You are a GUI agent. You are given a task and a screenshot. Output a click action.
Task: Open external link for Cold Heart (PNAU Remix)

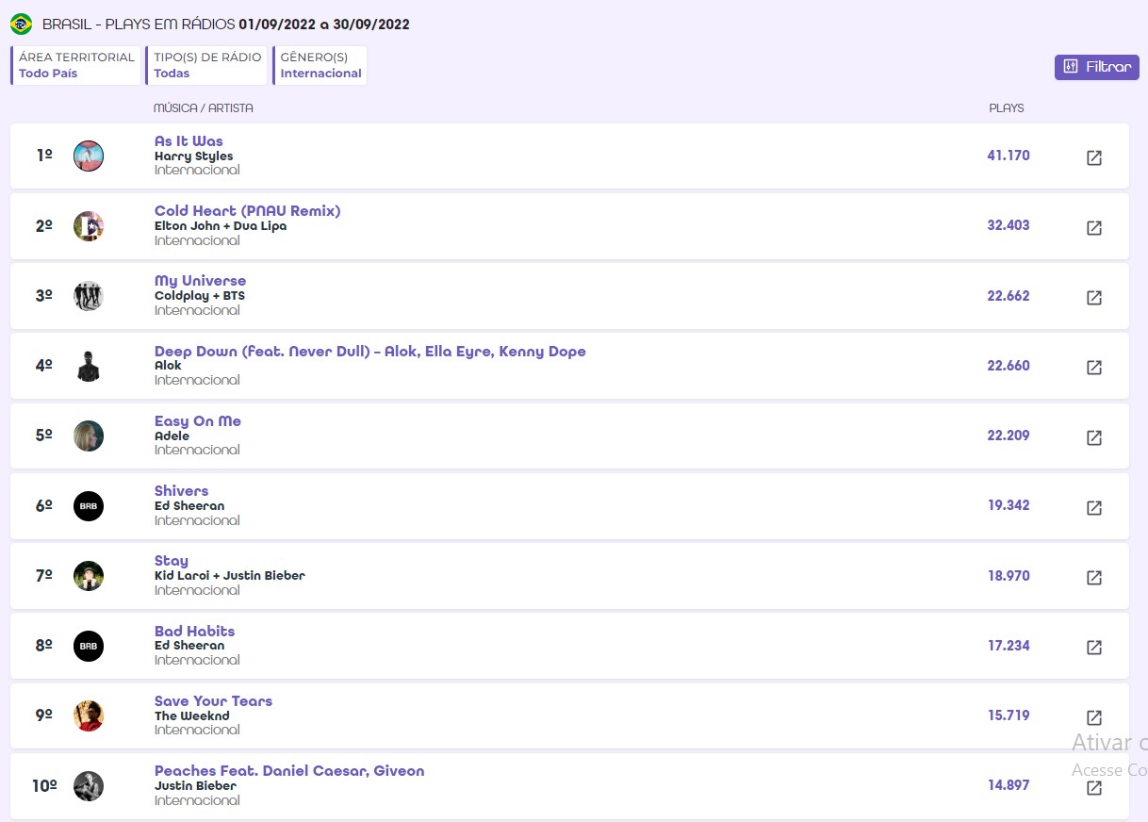(x=1094, y=227)
